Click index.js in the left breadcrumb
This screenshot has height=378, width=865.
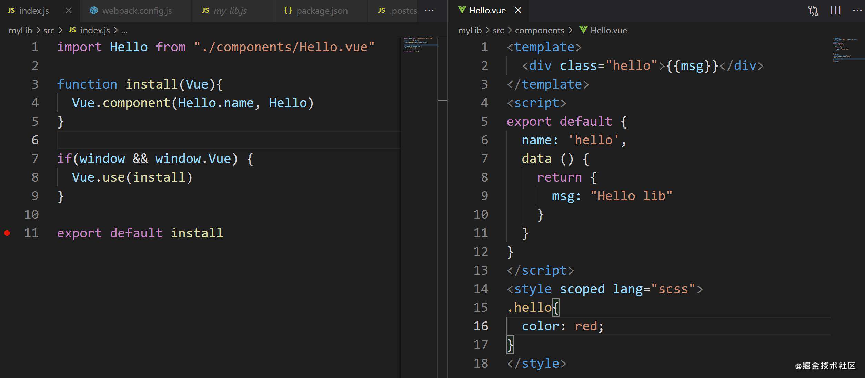click(x=95, y=30)
